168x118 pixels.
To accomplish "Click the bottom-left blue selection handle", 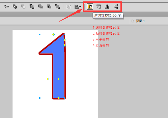I will click(x=40, y=98).
